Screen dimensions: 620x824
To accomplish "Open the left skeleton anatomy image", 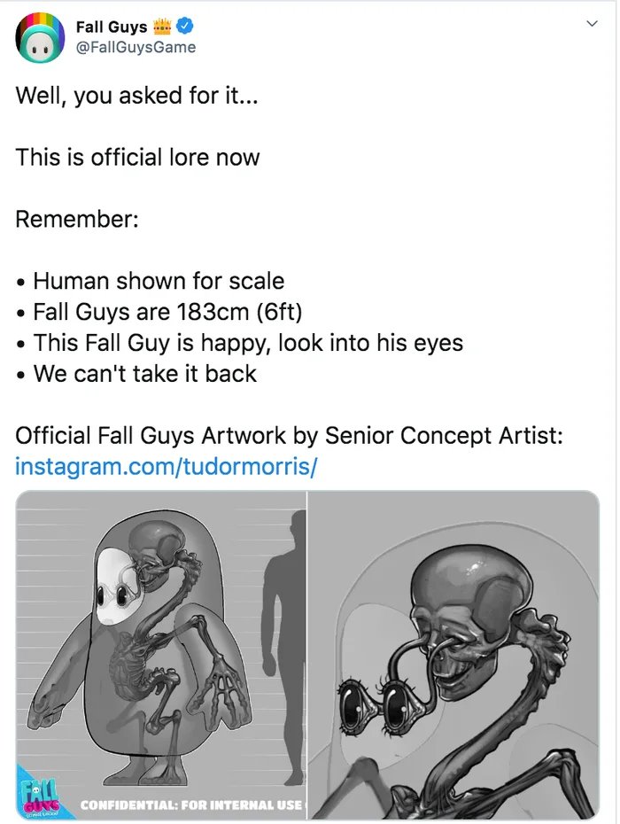I will click(x=160, y=656).
